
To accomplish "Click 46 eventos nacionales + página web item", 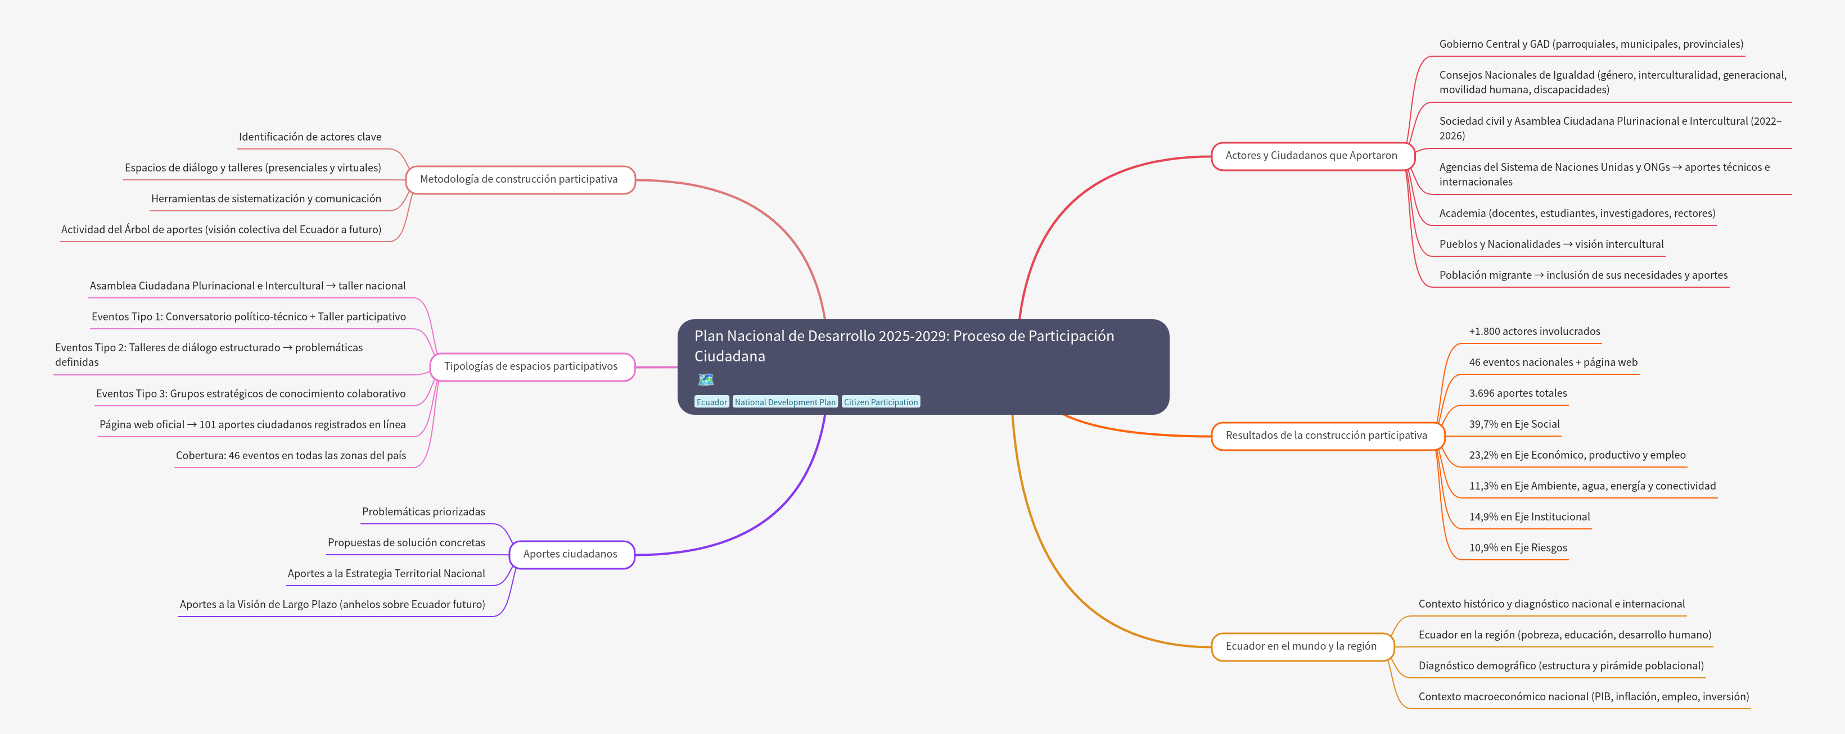I will point(1553,363).
